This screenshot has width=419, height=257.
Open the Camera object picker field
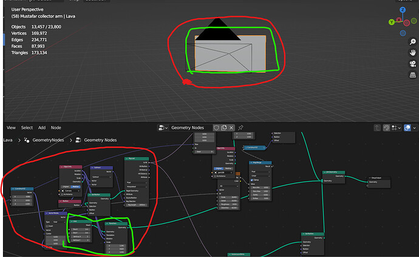[x=71, y=190]
